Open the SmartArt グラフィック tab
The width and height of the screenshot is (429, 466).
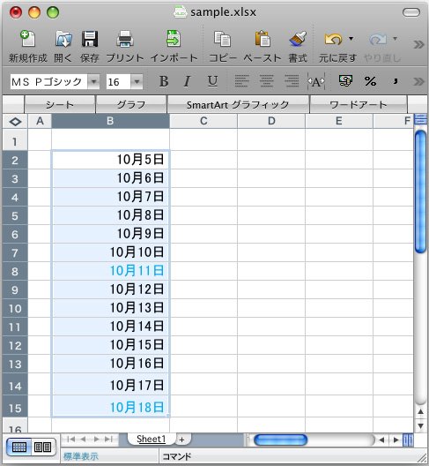pyautogui.click(x=238, y=105)
